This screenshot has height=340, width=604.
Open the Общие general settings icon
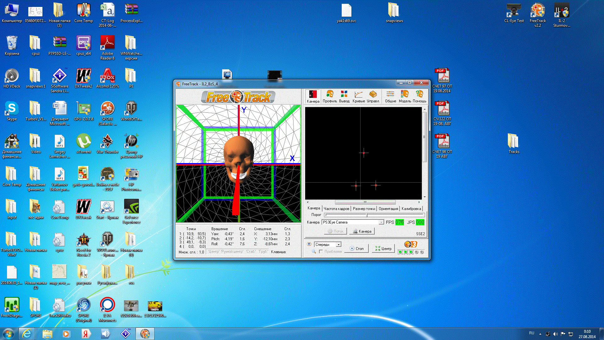click(390, 96)
